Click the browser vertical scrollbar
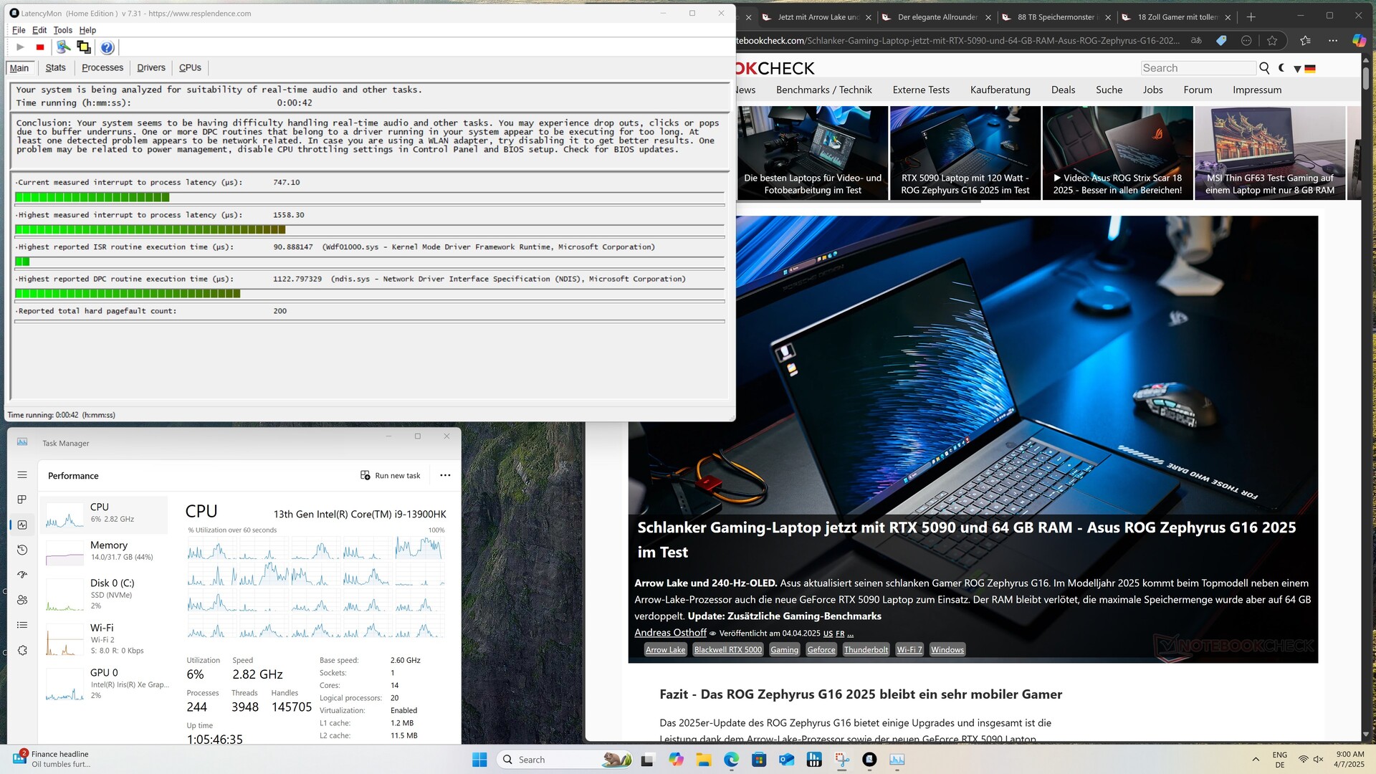 [1366, 358]
